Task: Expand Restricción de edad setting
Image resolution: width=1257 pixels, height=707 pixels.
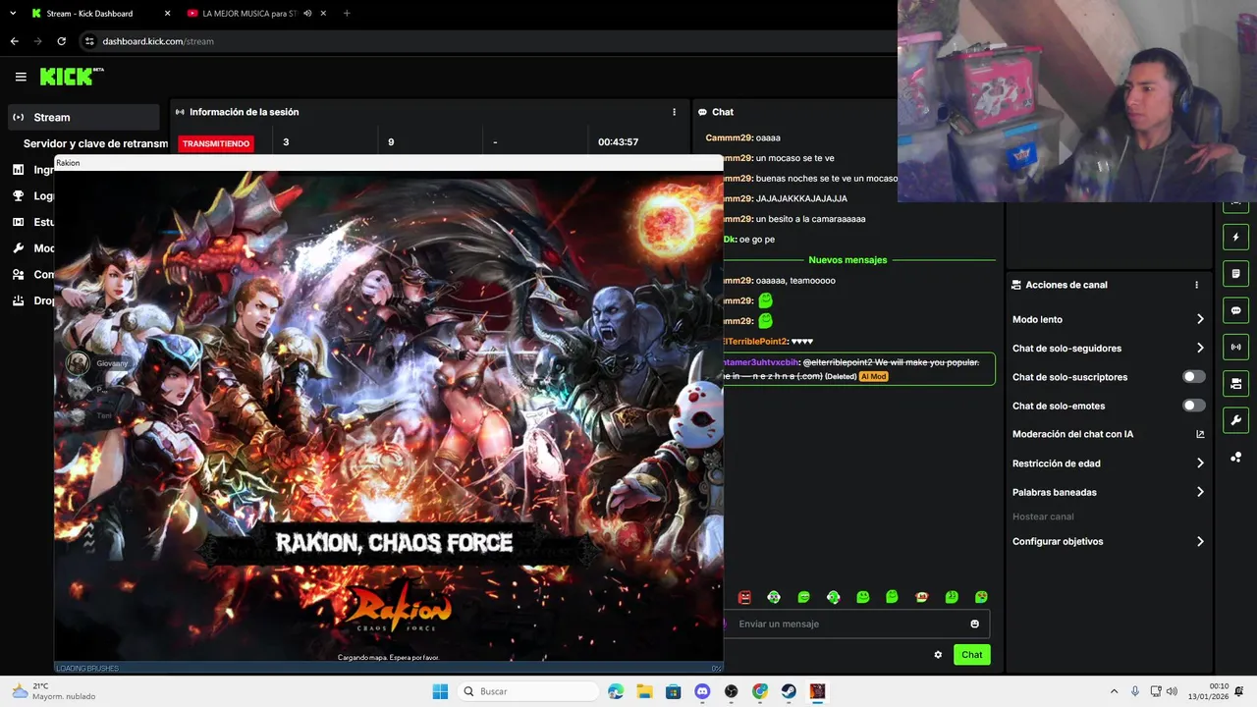Action: 1108,463
